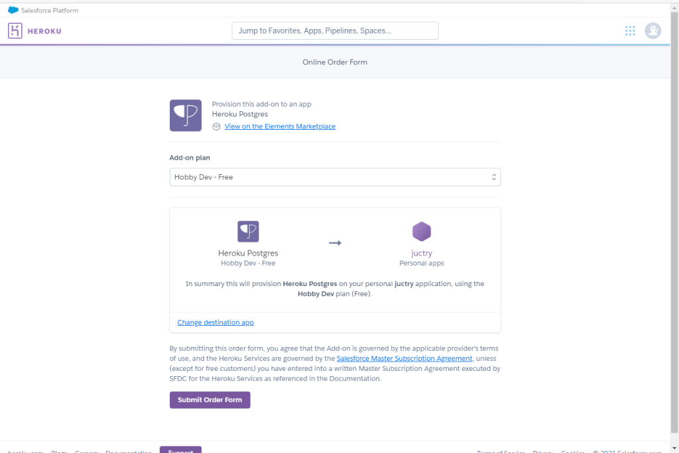This screenshot has width=679, height=453.
Task: Click the small Heroku Postgres icon in summary
Action: tap(248, 232)
